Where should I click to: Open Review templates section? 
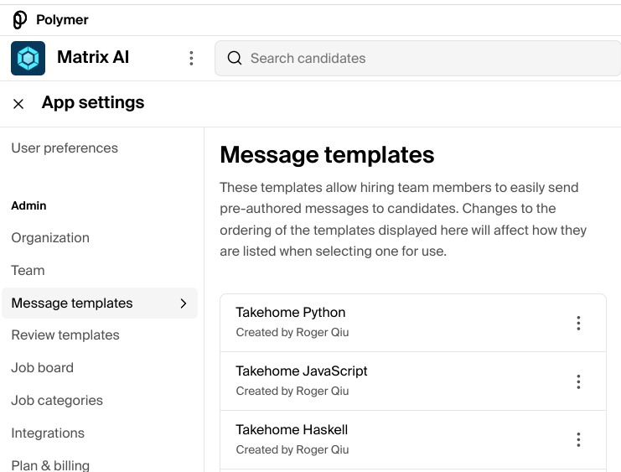[65, 335]
